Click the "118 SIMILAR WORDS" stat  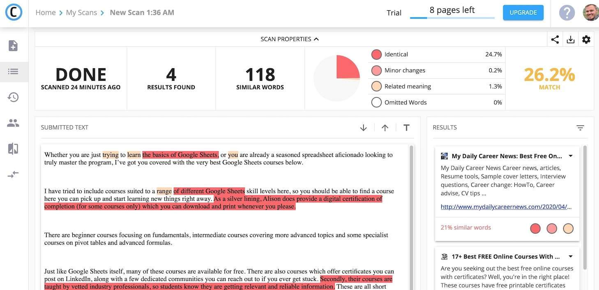pyautogui.click(x=260, y=78)
